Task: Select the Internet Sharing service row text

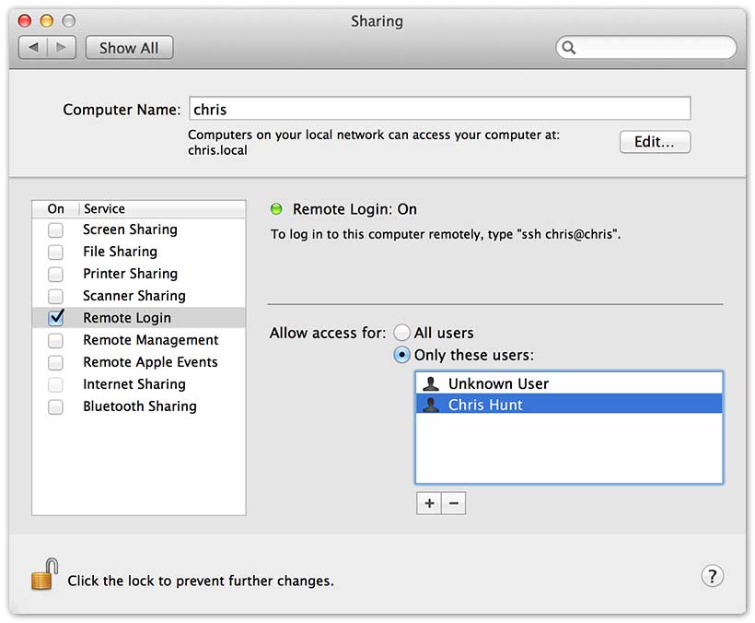Action: [134, 384]
